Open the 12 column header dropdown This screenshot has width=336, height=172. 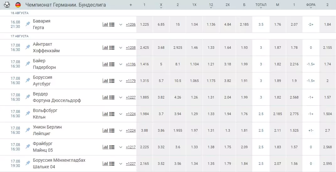click(211, 6)
